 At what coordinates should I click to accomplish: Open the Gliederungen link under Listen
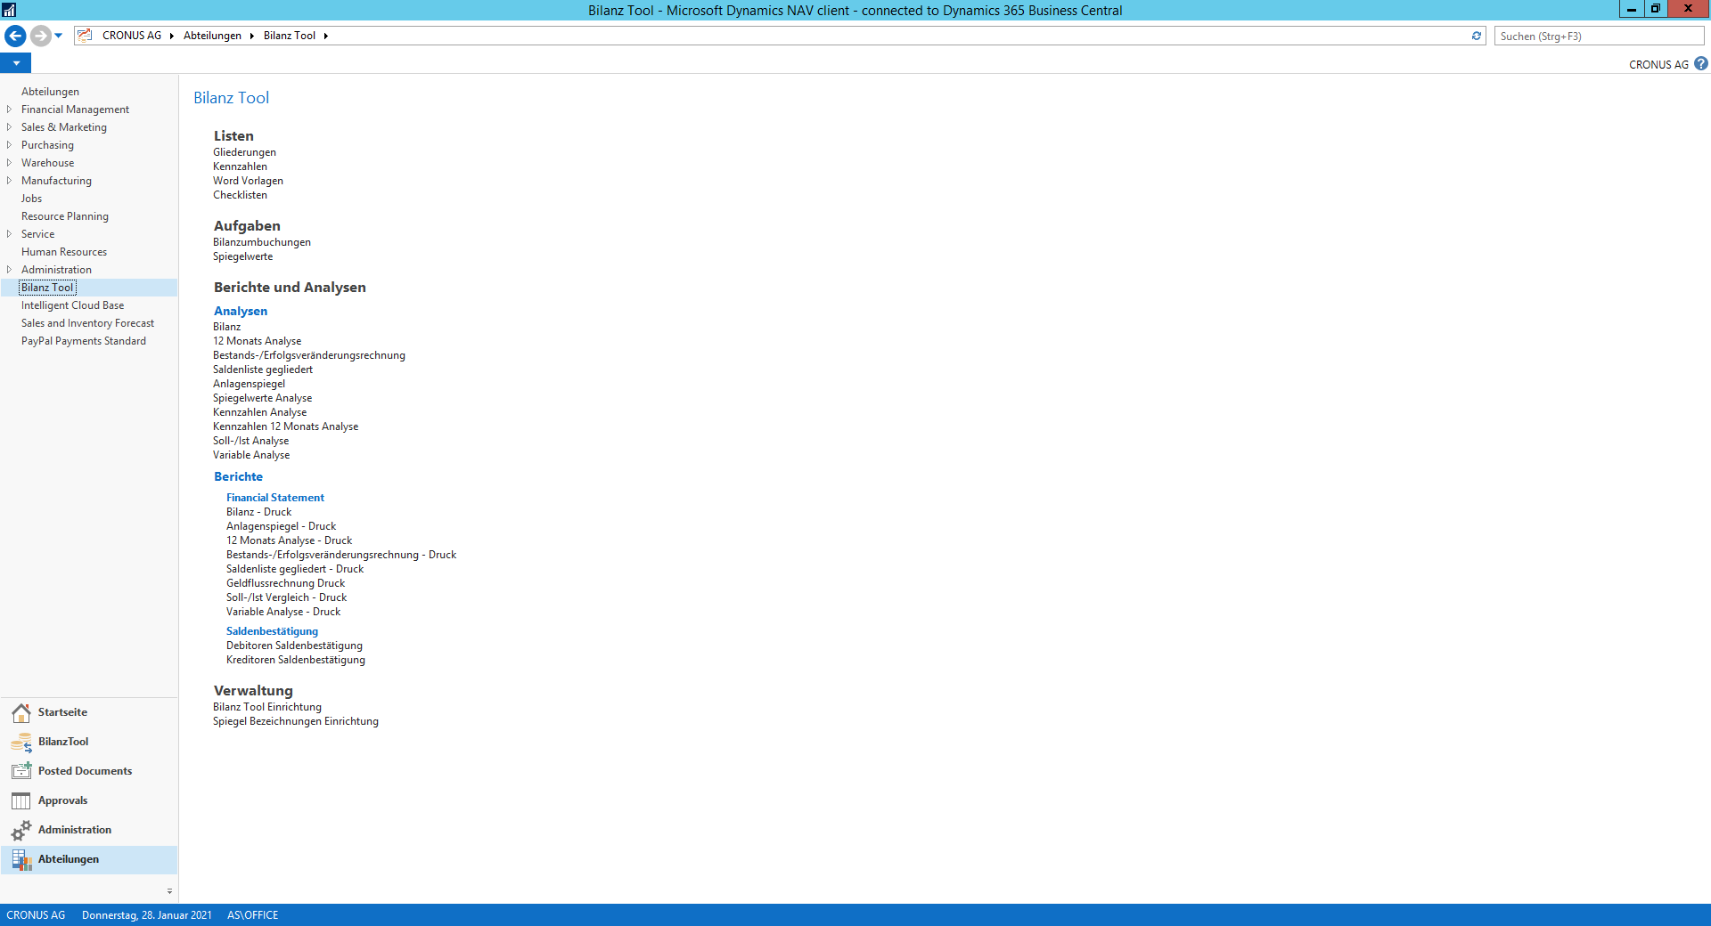244,152
